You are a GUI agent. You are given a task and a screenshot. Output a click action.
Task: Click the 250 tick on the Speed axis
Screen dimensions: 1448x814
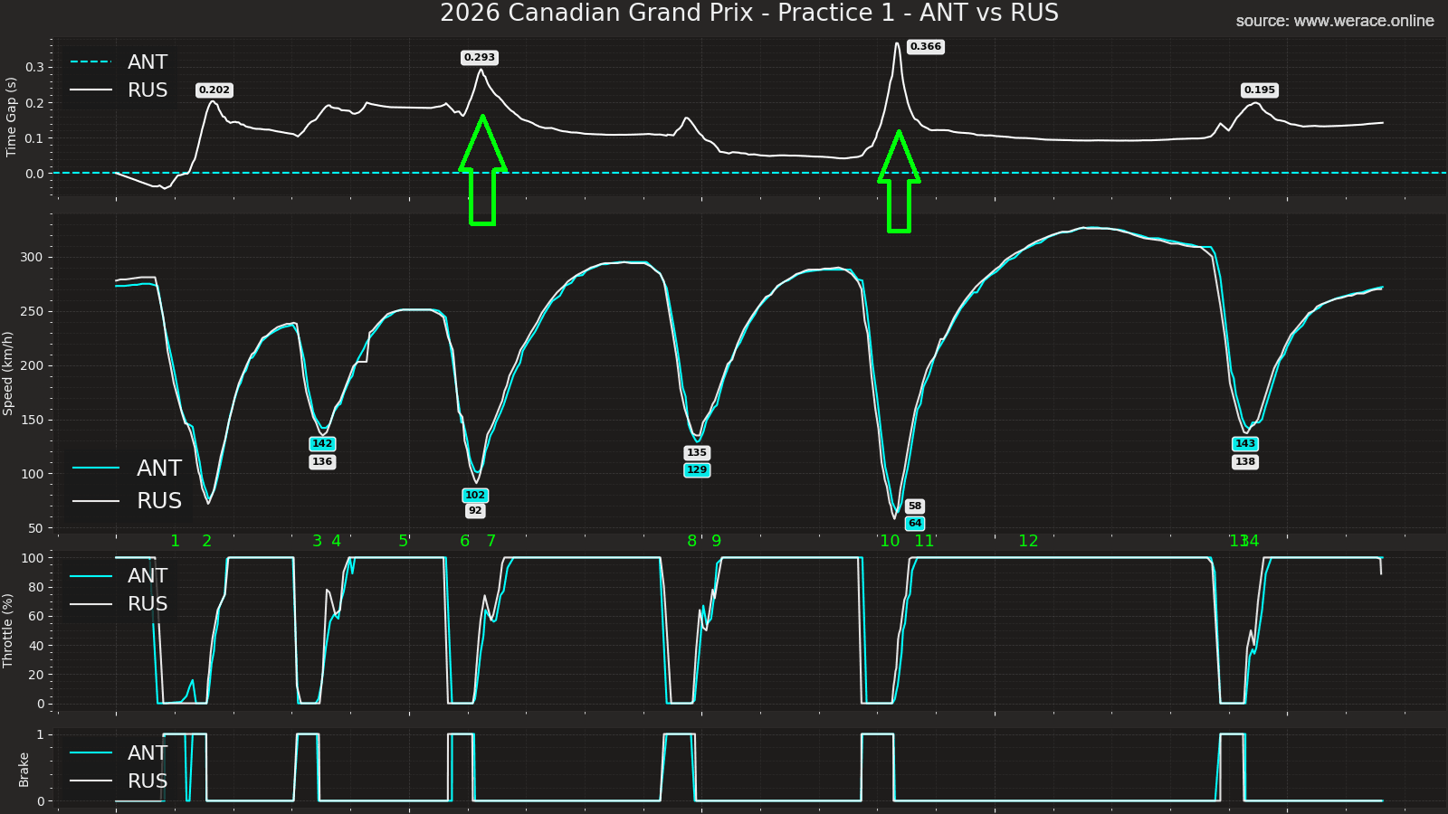[31, 311]
